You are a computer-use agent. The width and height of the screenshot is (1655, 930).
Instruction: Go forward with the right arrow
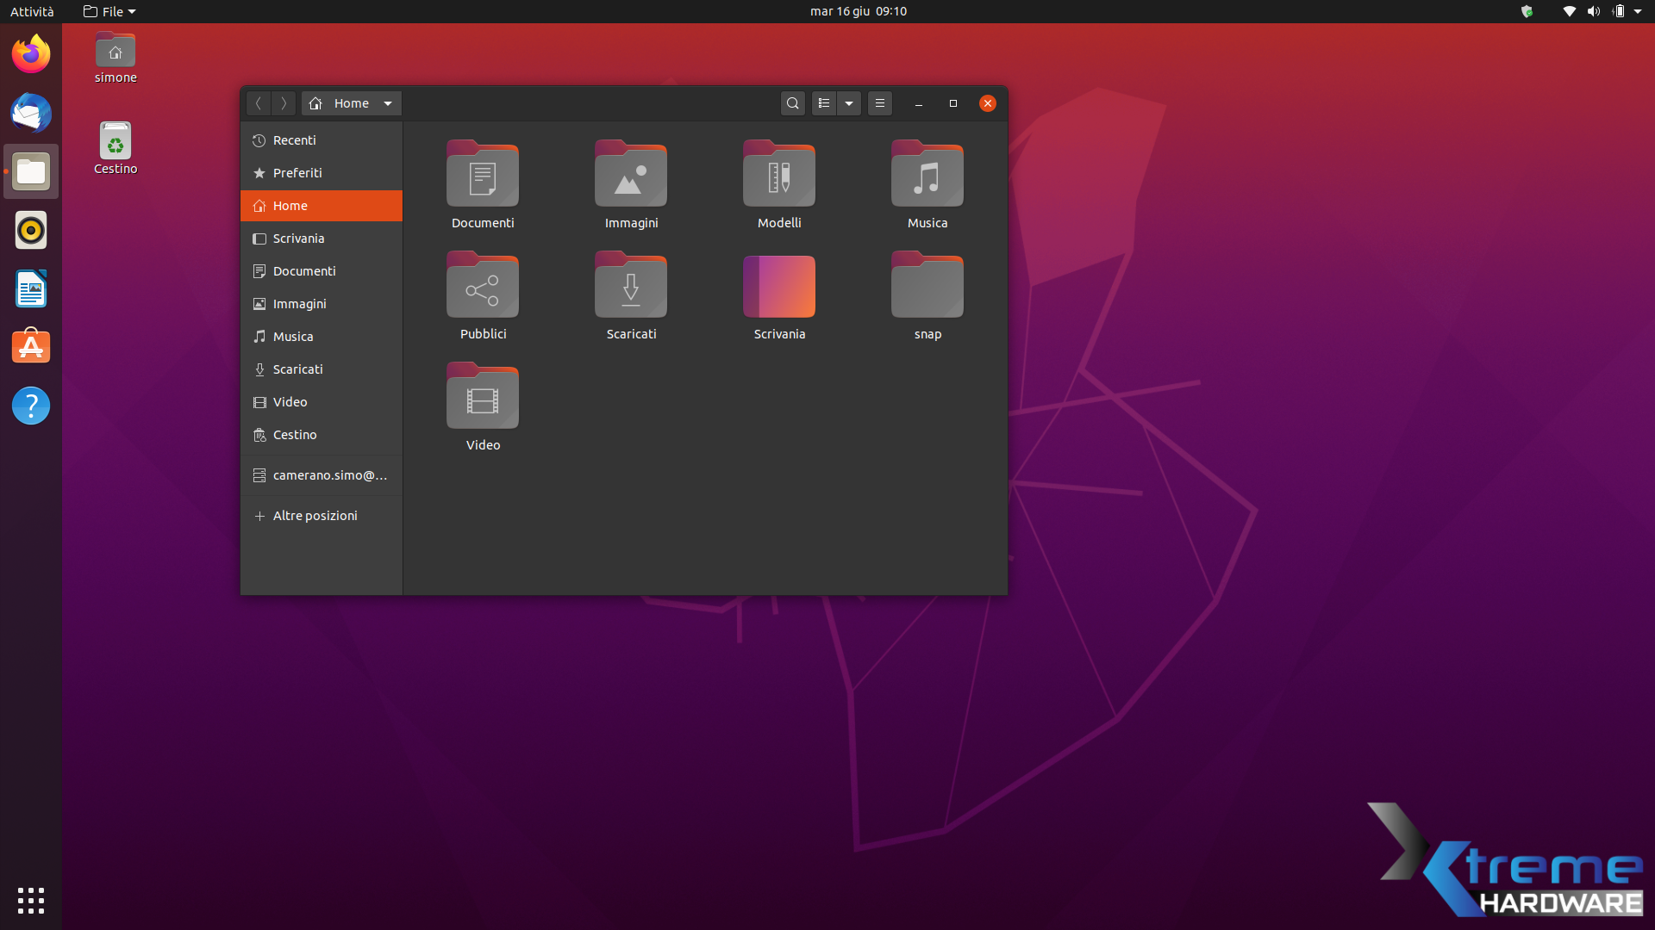(x=284, y=103)
